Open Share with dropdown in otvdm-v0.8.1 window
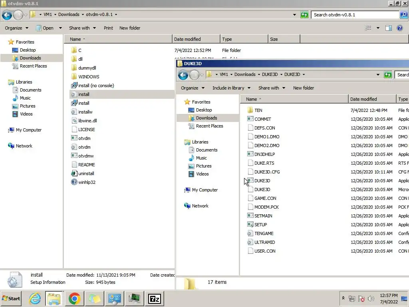The width and height of the screenshot is (409, 307). 82,28
